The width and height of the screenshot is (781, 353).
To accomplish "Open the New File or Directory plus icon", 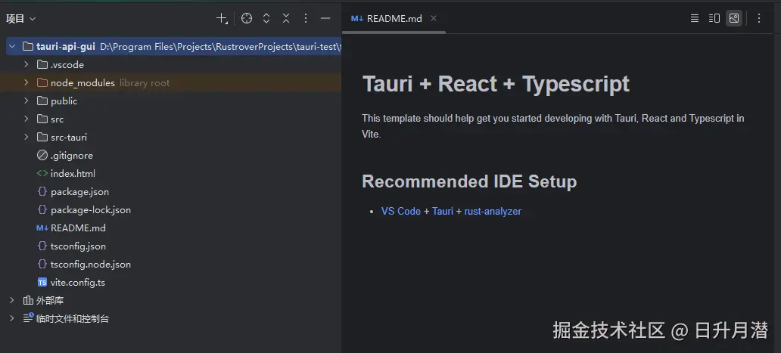I will [222, 18].
